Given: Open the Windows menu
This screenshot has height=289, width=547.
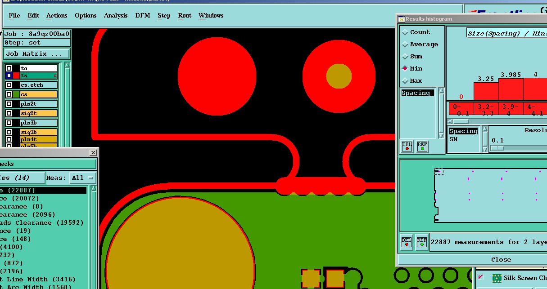Looking at the screenshot, I should tap(211, 15).
